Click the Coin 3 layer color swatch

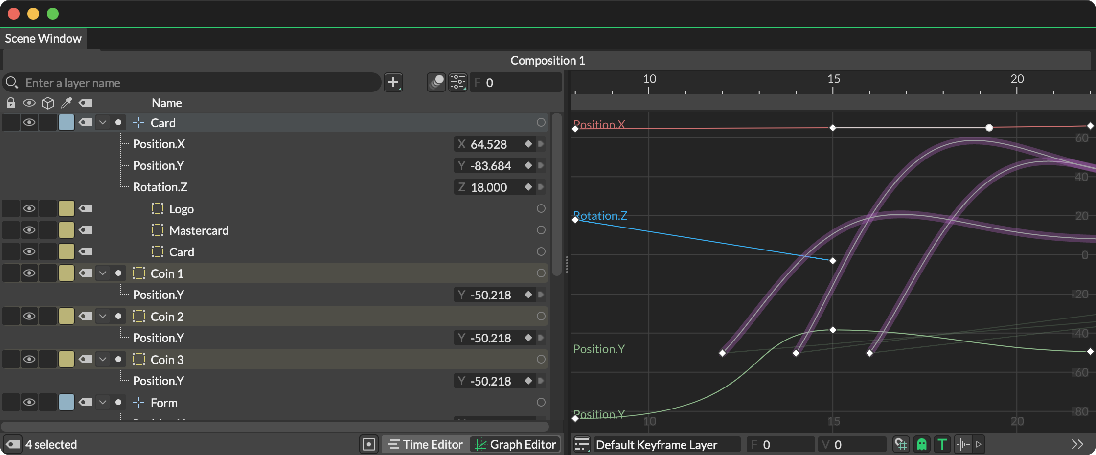click(x=67, y=360)
